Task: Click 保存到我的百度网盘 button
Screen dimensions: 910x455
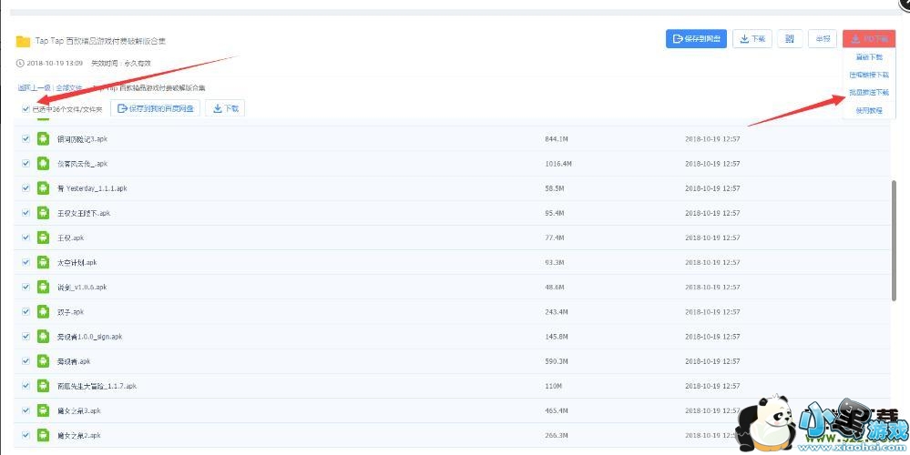Action: 156,108
